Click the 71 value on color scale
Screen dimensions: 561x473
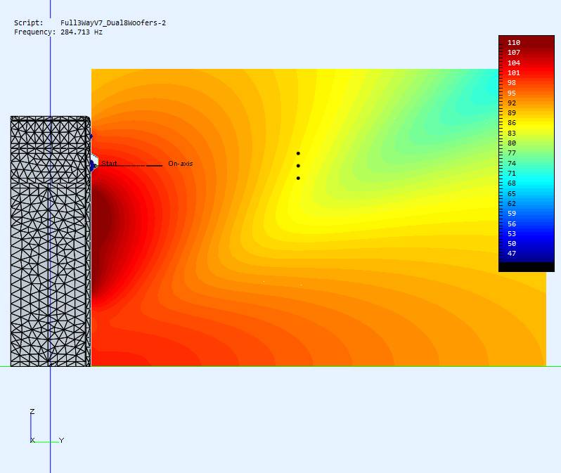coord(512,174)
